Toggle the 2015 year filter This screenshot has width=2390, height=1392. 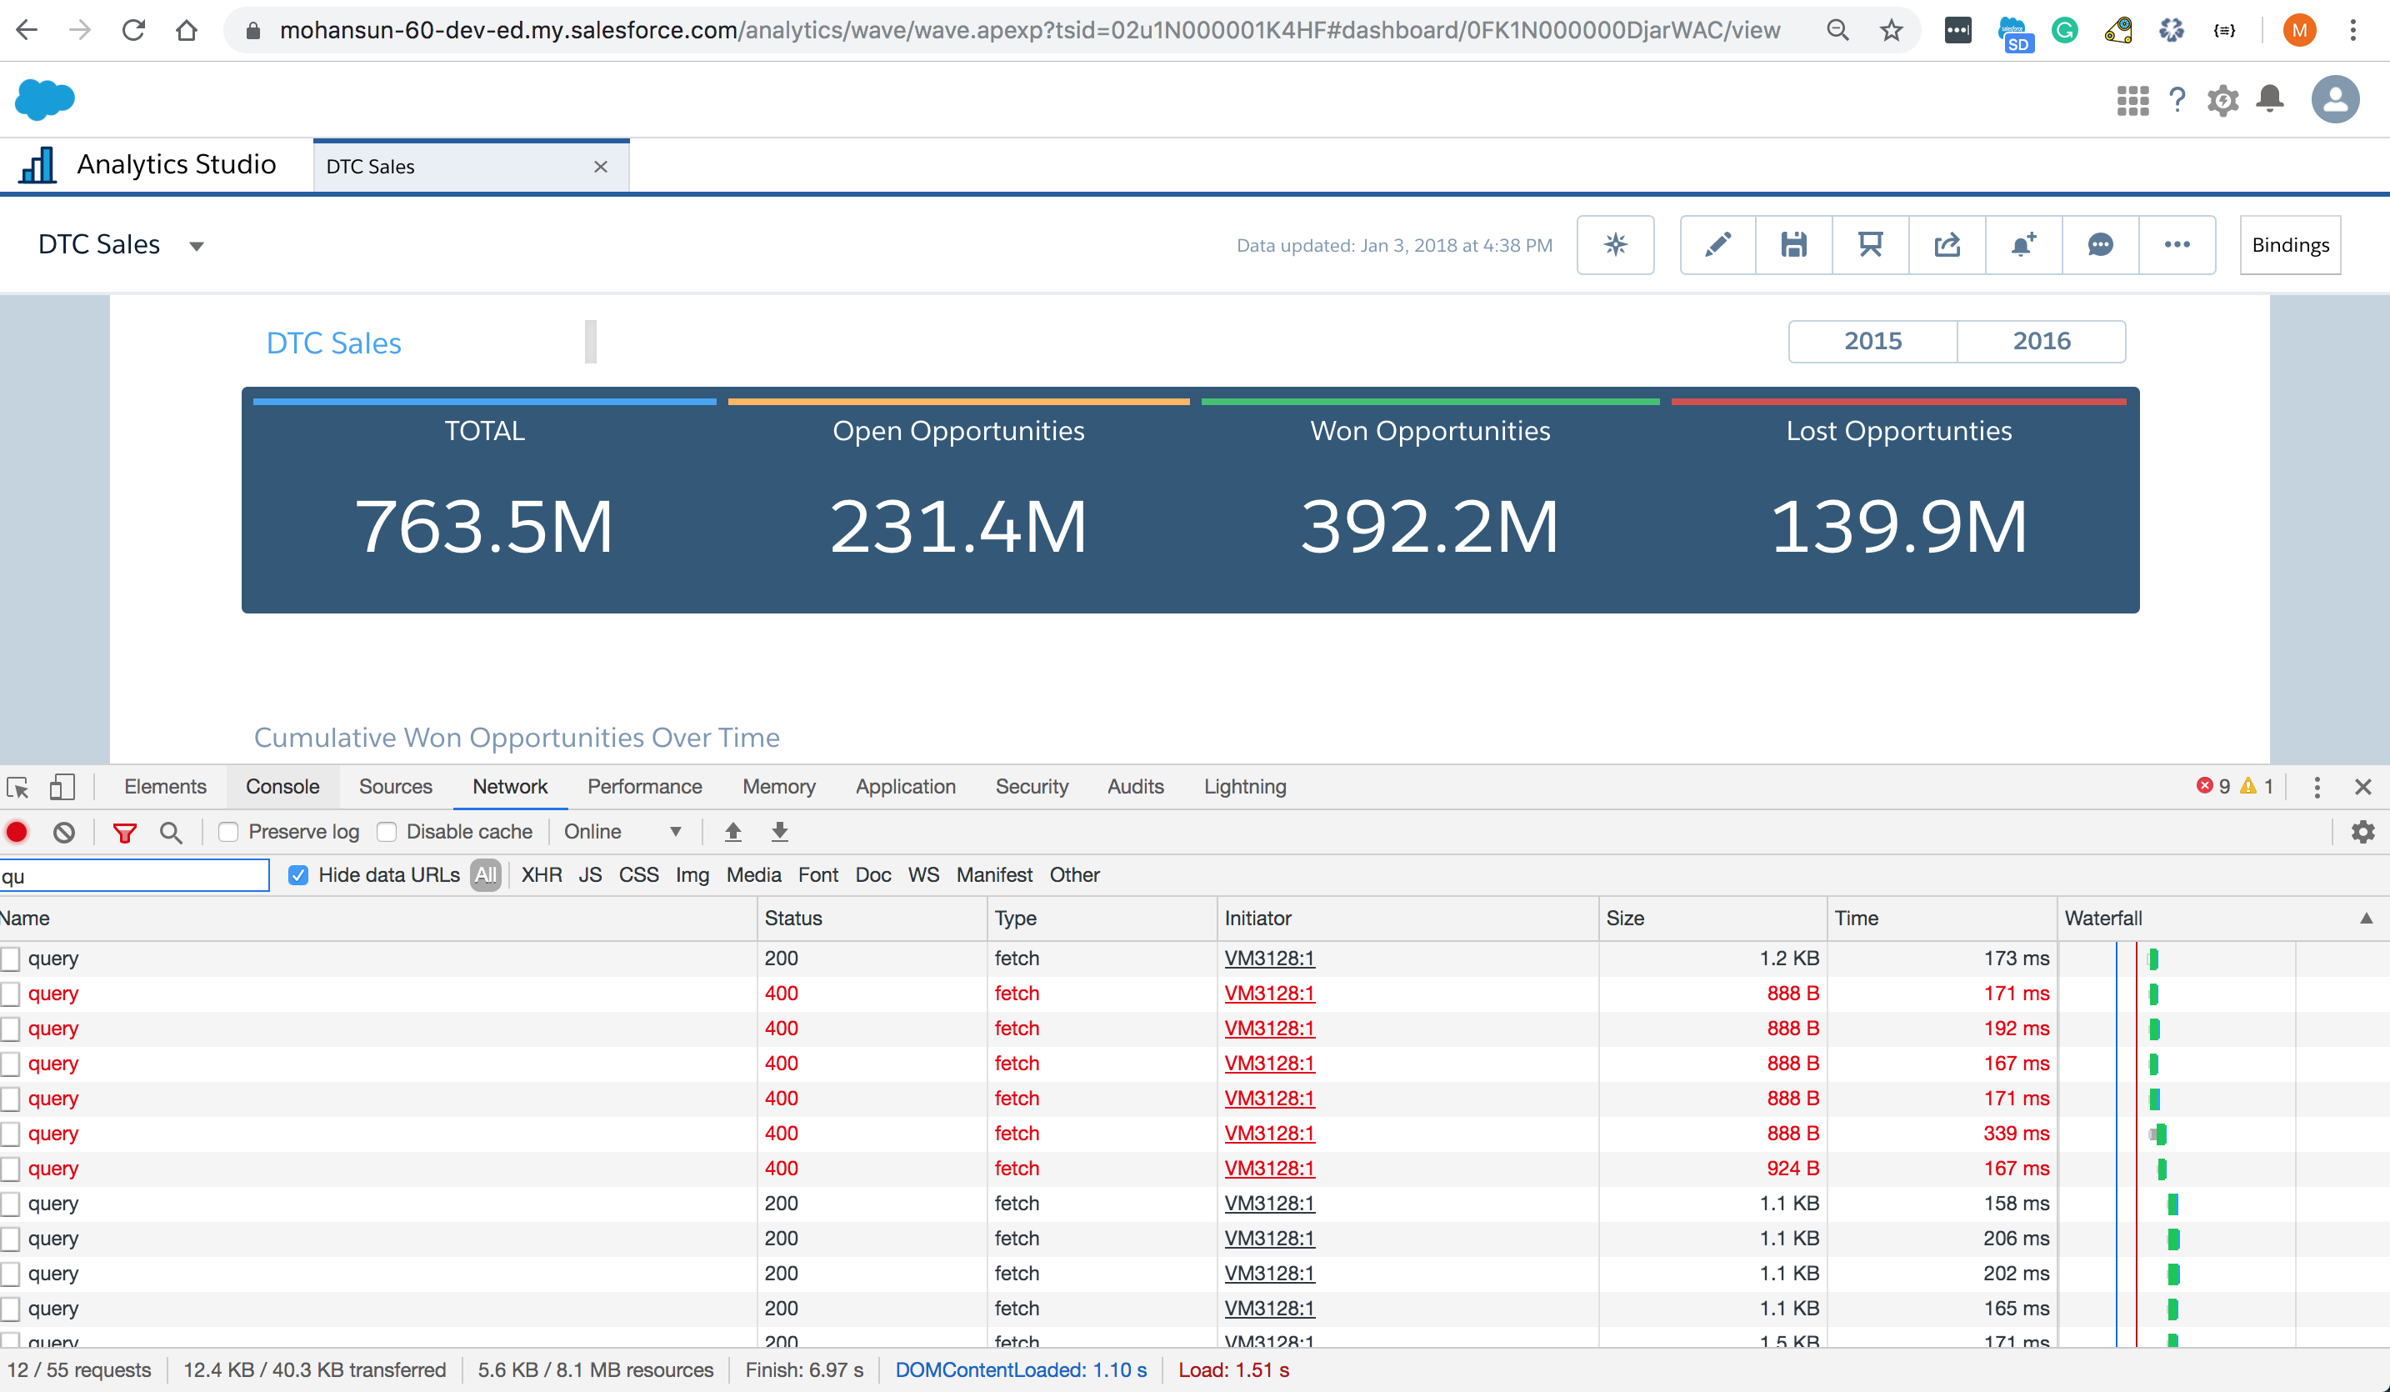tap(1873, 341)
